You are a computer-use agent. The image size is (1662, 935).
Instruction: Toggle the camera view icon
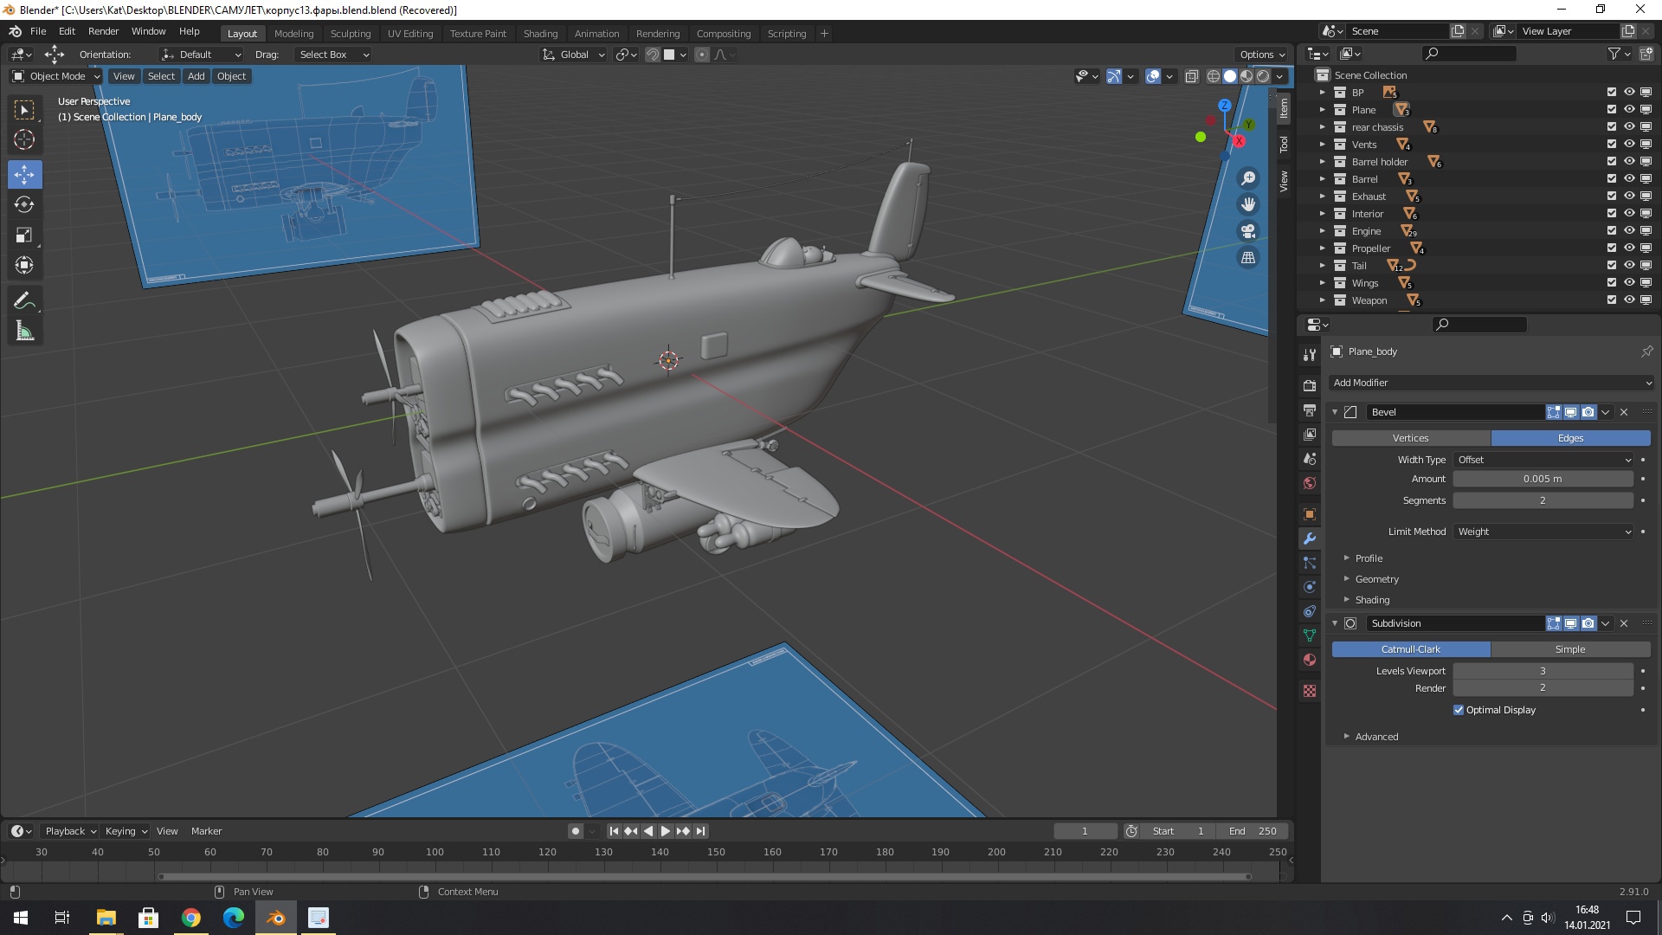[x=1248, y=231]
